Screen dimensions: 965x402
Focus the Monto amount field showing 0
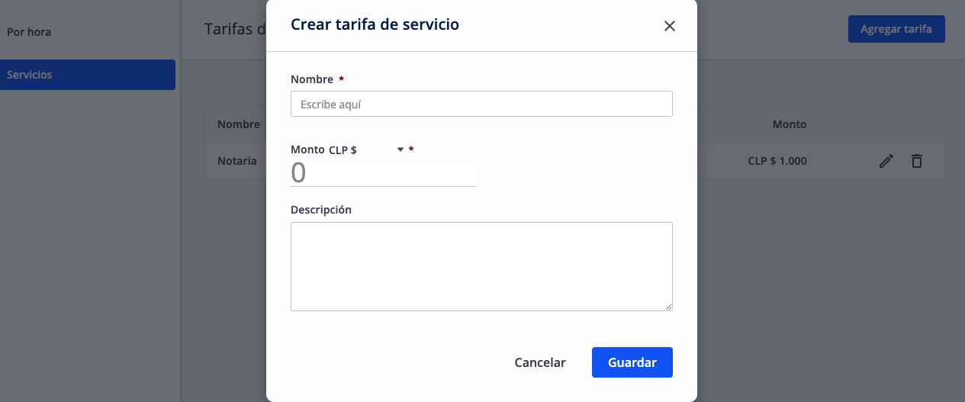click(x=383, y=173)
